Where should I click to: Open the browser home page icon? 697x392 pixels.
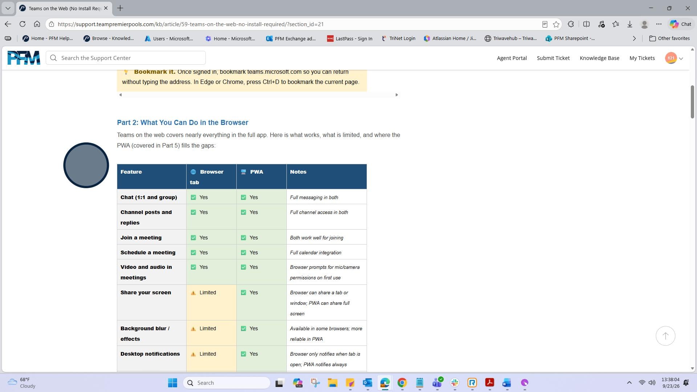tap(37, 24)
